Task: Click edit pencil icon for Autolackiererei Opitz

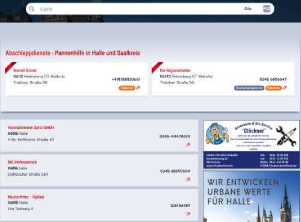Action: (188, 144)
